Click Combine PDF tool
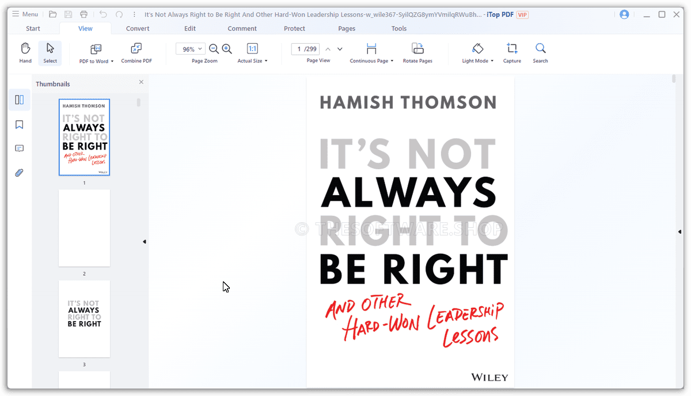 (136, 53)
